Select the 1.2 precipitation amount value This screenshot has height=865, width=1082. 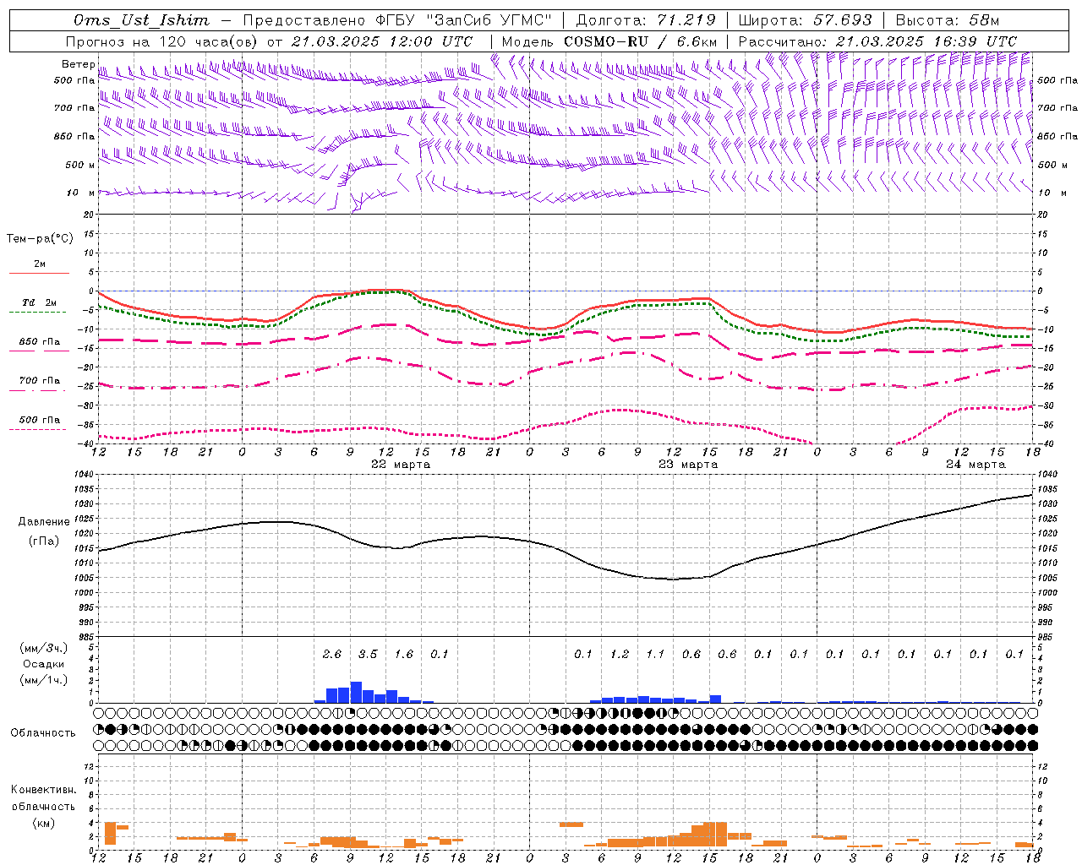tap(620, 655)
